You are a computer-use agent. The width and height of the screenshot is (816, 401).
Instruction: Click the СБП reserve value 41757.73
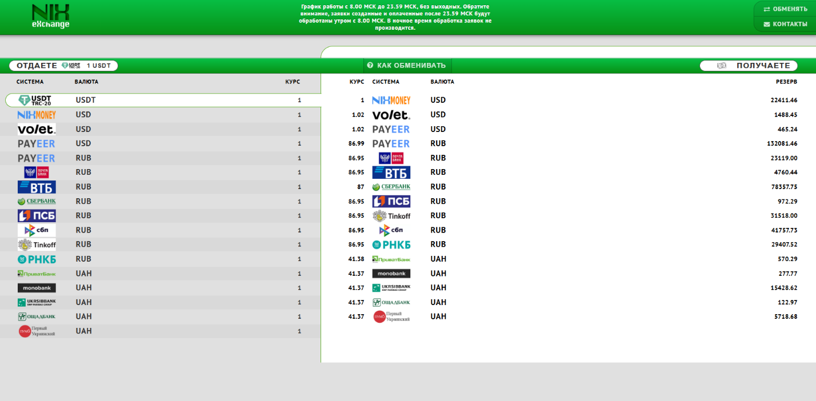click(783, 230)
